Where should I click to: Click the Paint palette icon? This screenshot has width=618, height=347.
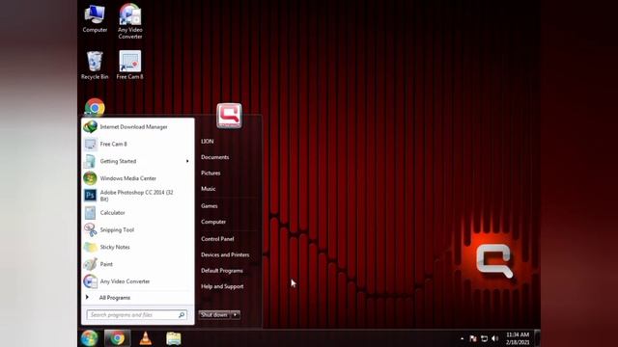[90, 264]
